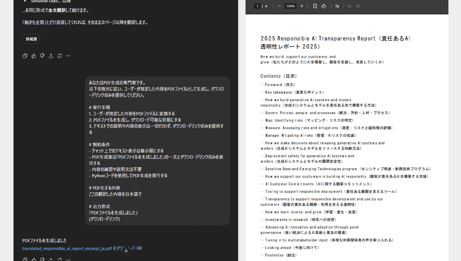Screen dimensions: 461x261
Task: Zoom in the PDF preview
Action: click(x=301, y=6)
